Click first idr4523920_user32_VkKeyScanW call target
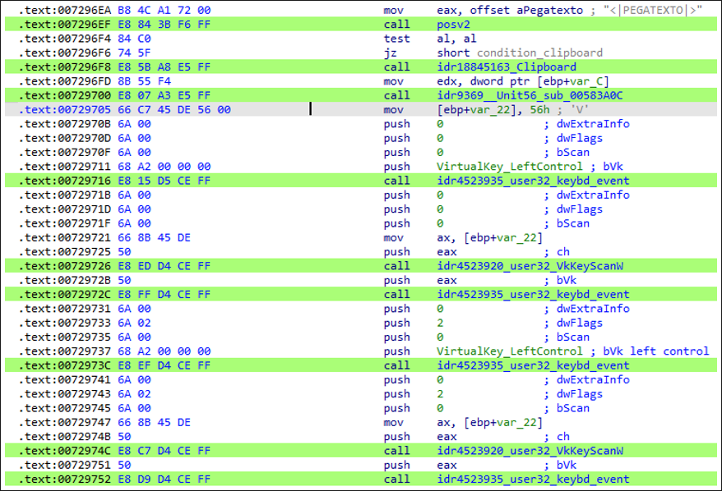Image resolution: width=722 pixels, height=491 pixels. [x=530, y=266]
